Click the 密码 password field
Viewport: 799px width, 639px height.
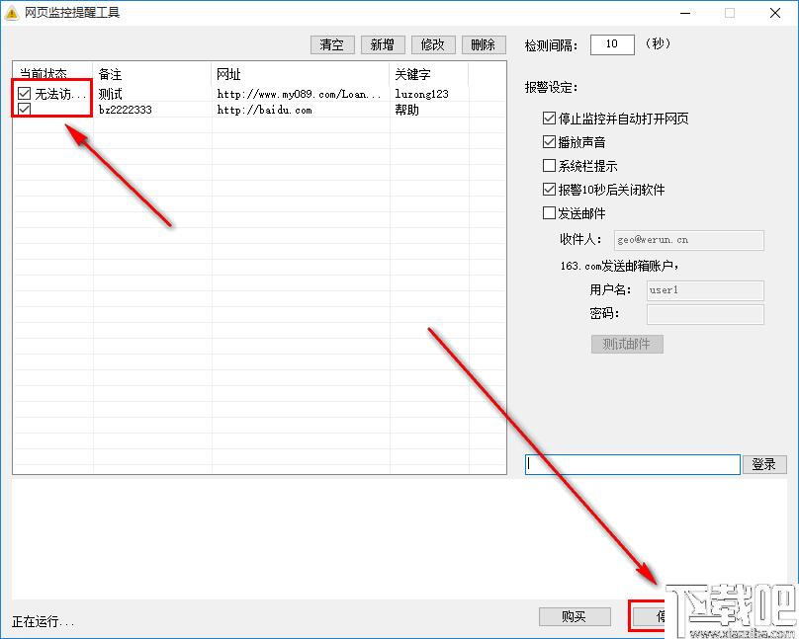tap(705, 314)
